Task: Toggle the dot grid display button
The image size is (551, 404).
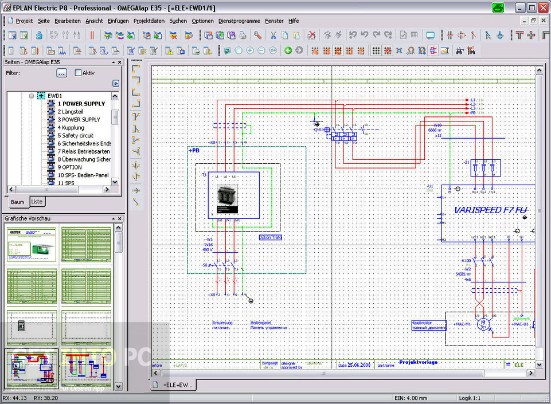Action: tap(376, 50)
